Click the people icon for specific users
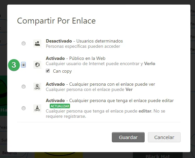Viewport: 195px width, 158px height. pos(37,44)
